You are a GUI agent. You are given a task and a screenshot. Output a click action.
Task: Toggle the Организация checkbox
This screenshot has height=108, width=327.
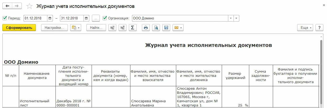pos(105,18)
